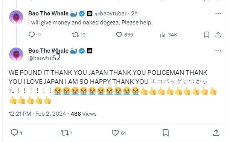230x142 pixels.
Task: Reply to the naked dogeza tweet
Action: pos(35,35)
